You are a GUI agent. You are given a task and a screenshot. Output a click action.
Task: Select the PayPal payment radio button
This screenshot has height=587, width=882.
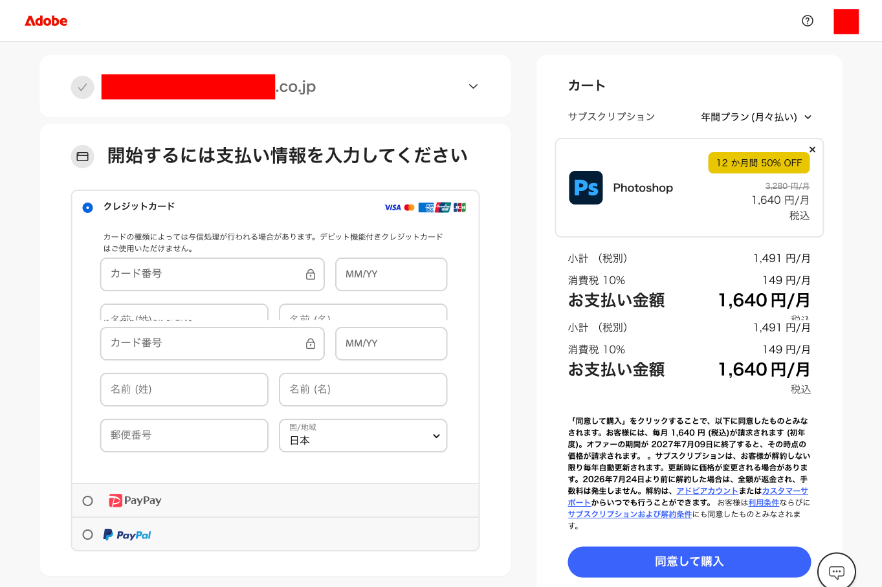tap(88, 535)
